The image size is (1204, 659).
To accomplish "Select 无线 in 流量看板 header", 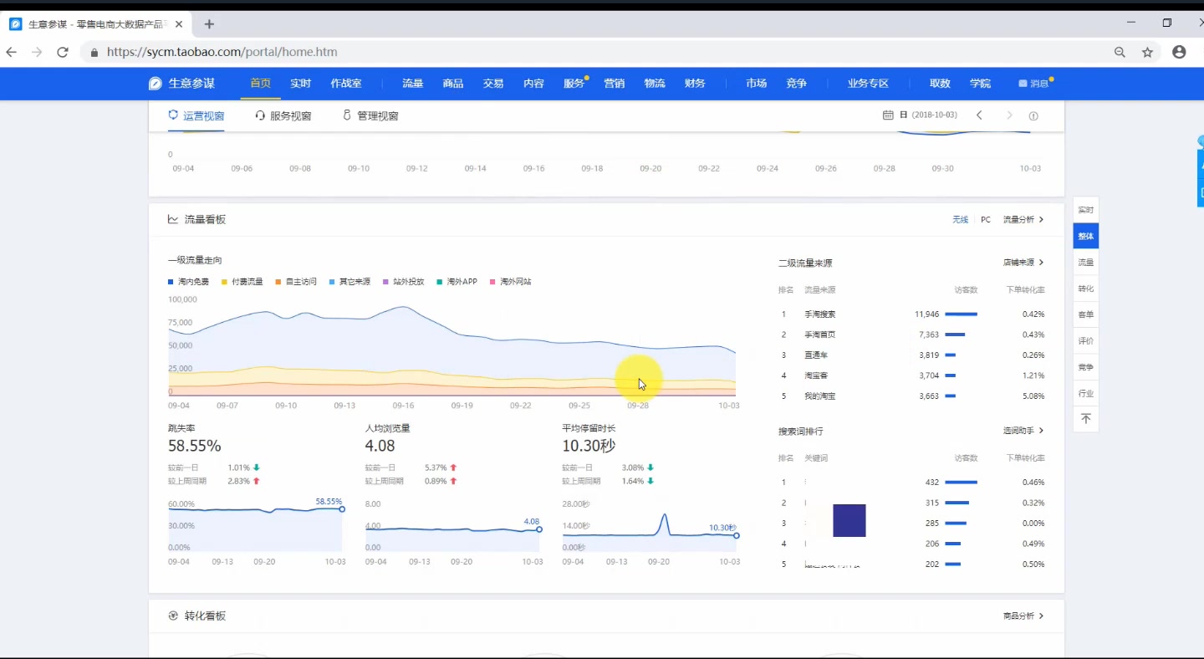I will pyautogui.click(x=960, y=219).
